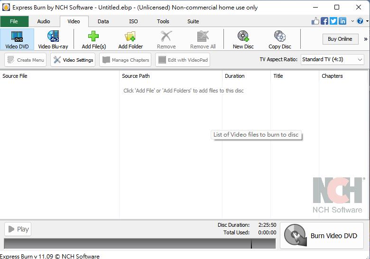
Task: Show more toolbar items with chevron
Action: 366,39
